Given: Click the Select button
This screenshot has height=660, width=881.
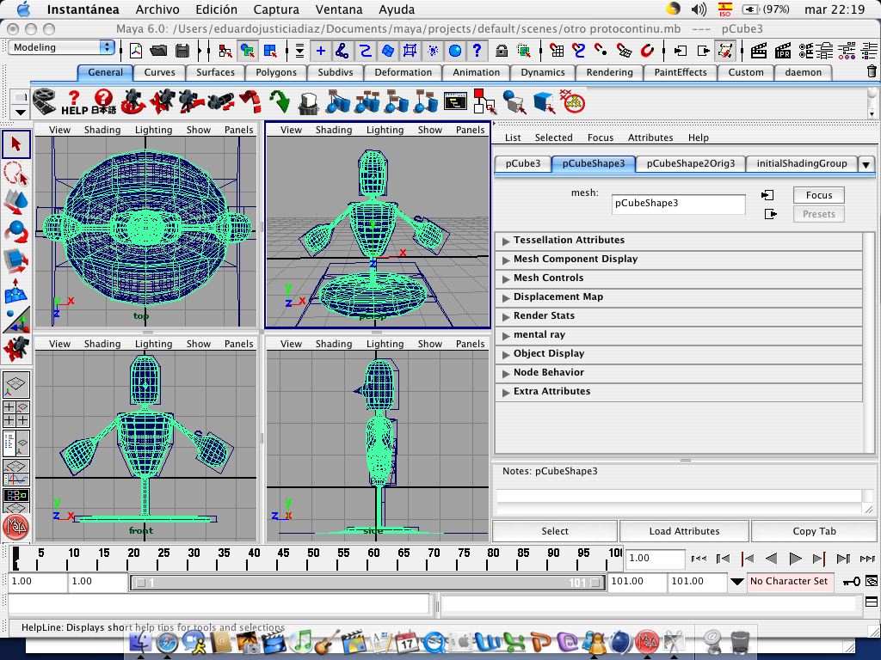Looking at the screenshot, I should [555, 531].
